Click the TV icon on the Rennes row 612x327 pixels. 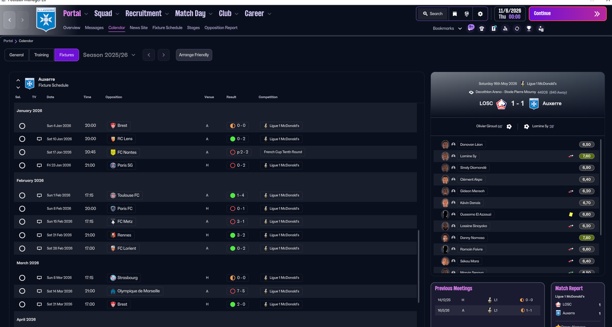(39, 235)
